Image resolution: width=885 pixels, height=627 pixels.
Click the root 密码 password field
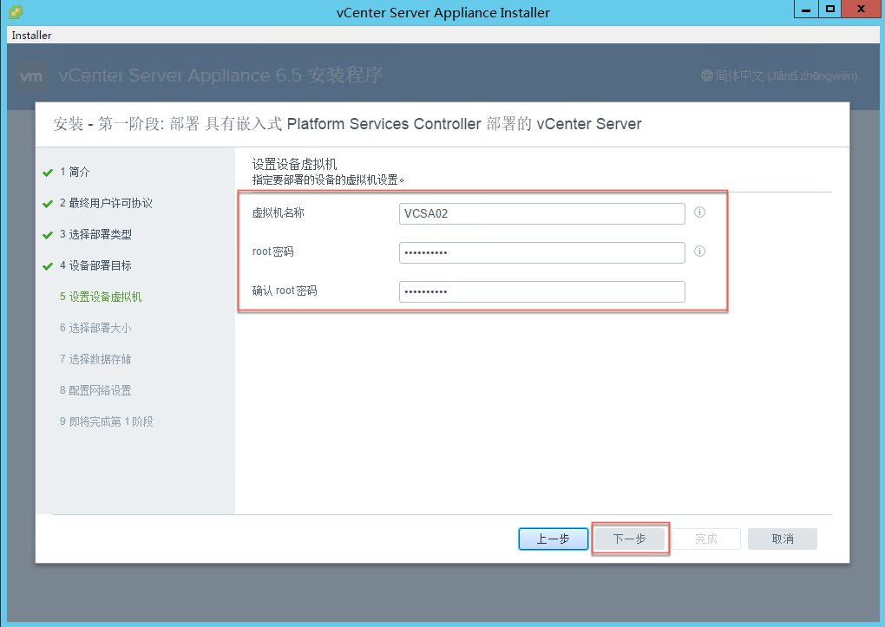point(541,252)
